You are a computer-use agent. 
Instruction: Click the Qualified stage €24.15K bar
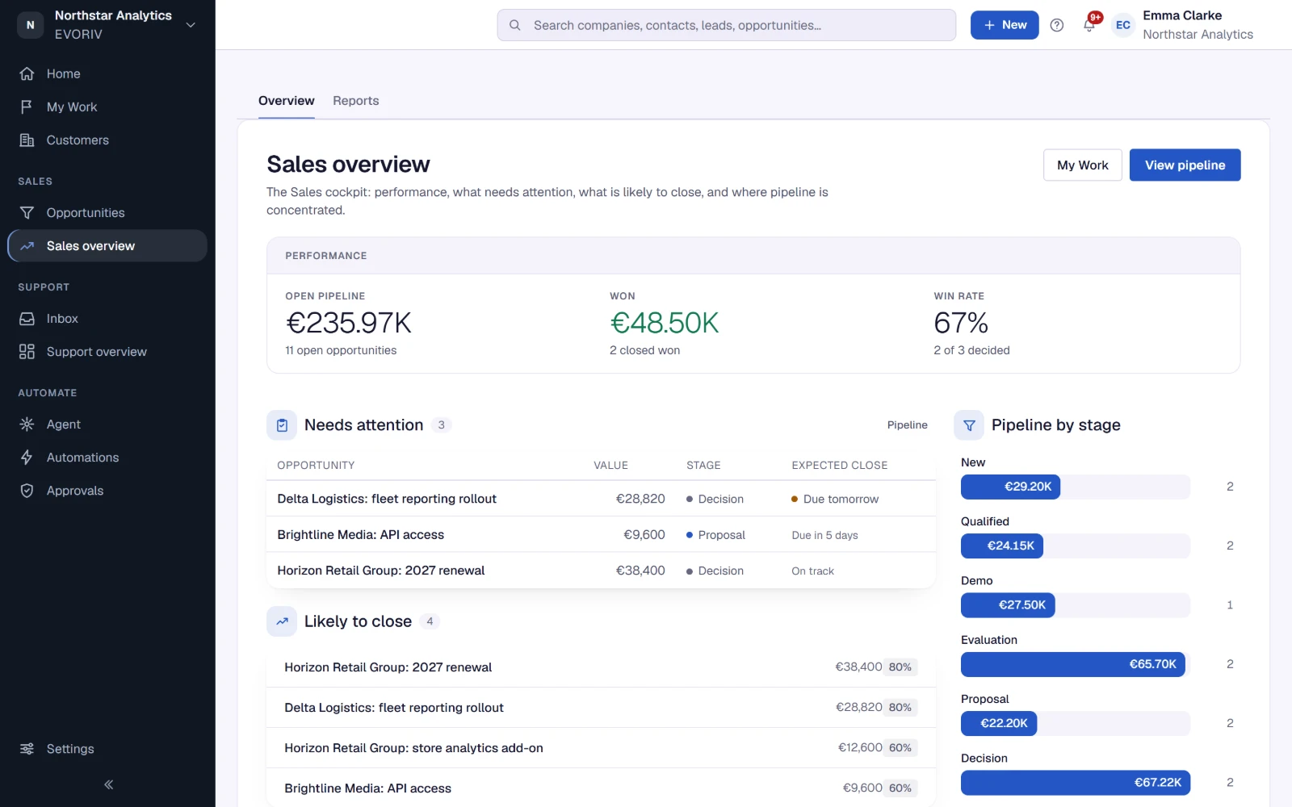(1002, 546)
